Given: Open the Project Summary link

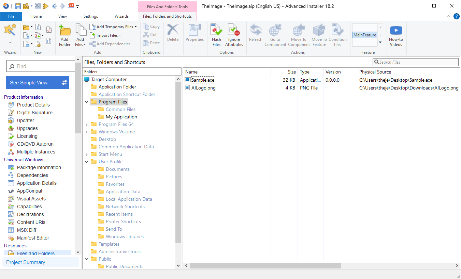Looking at the screenshot, I should click(26, 262).
